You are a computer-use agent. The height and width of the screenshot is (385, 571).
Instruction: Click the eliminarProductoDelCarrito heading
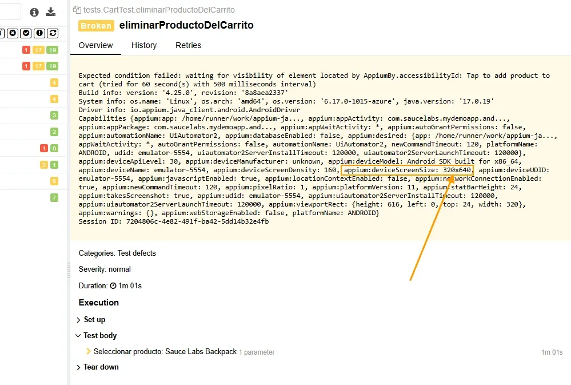point(186,25)
